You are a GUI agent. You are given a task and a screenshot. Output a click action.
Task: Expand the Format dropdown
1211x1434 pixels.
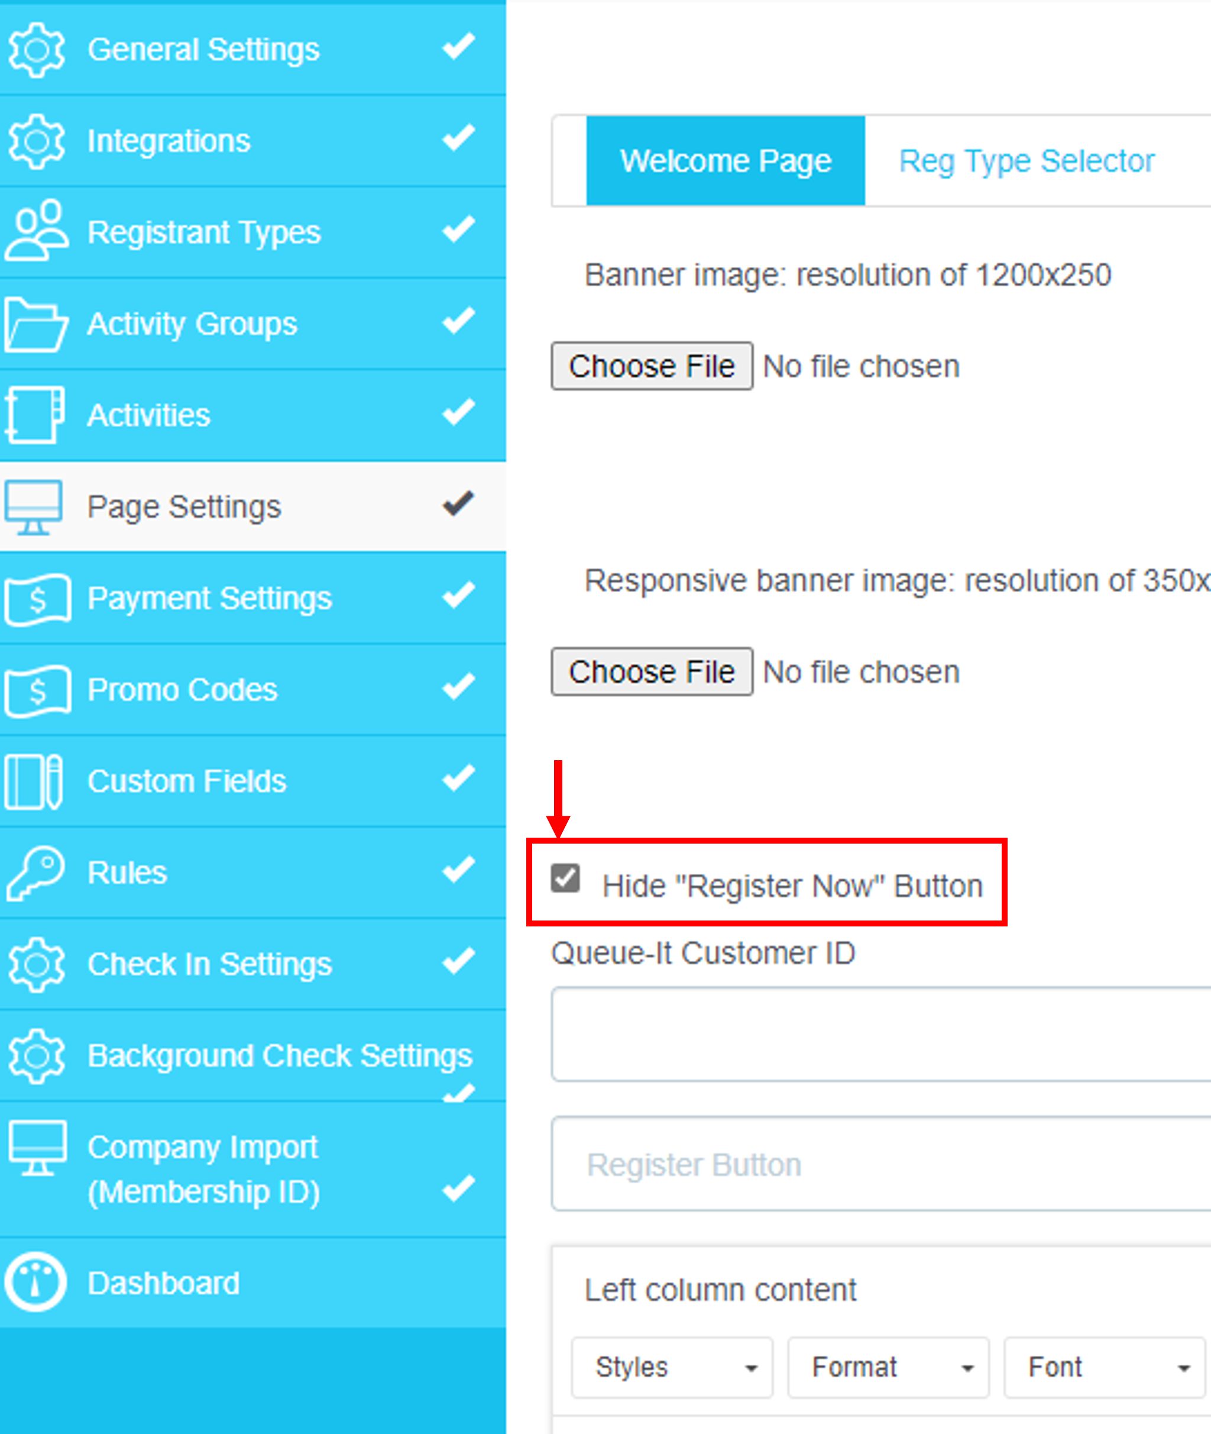(888, 1367)
